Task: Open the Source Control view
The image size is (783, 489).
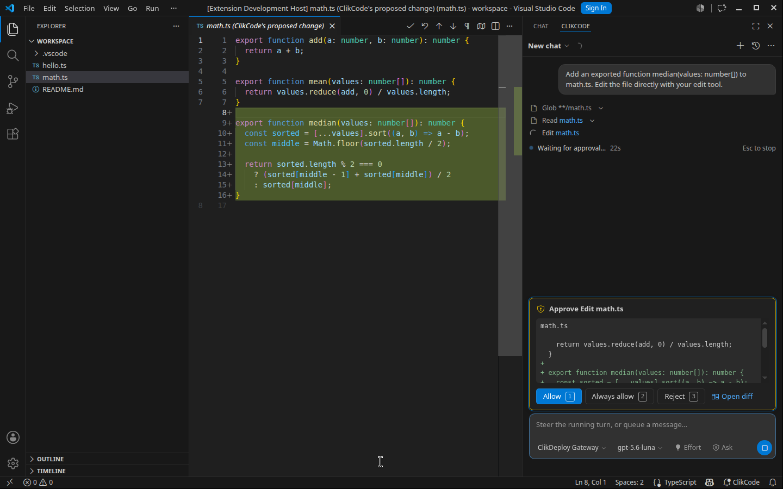Action: pyautogui.click(x=13, y=81)
